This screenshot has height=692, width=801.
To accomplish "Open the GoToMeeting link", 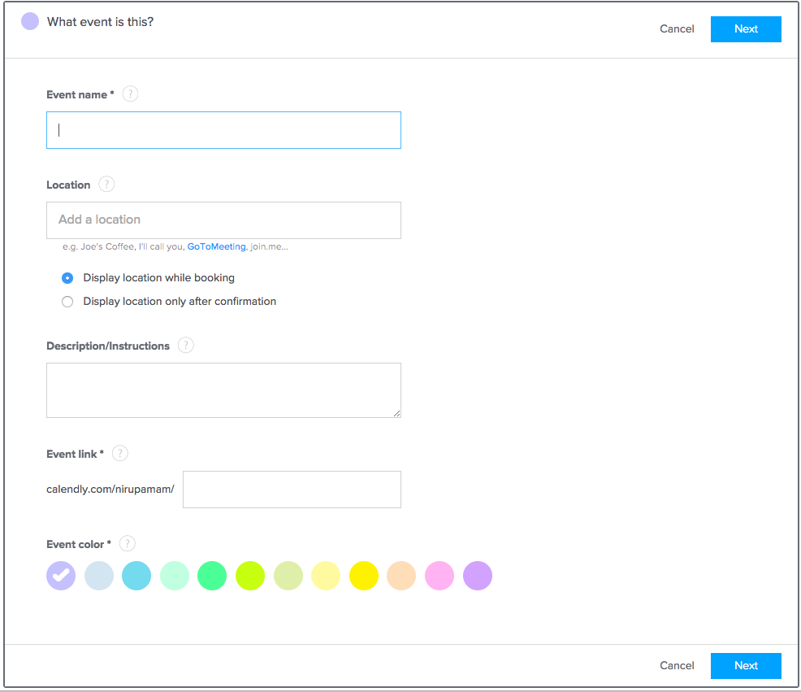I will (x=217, y=246).
